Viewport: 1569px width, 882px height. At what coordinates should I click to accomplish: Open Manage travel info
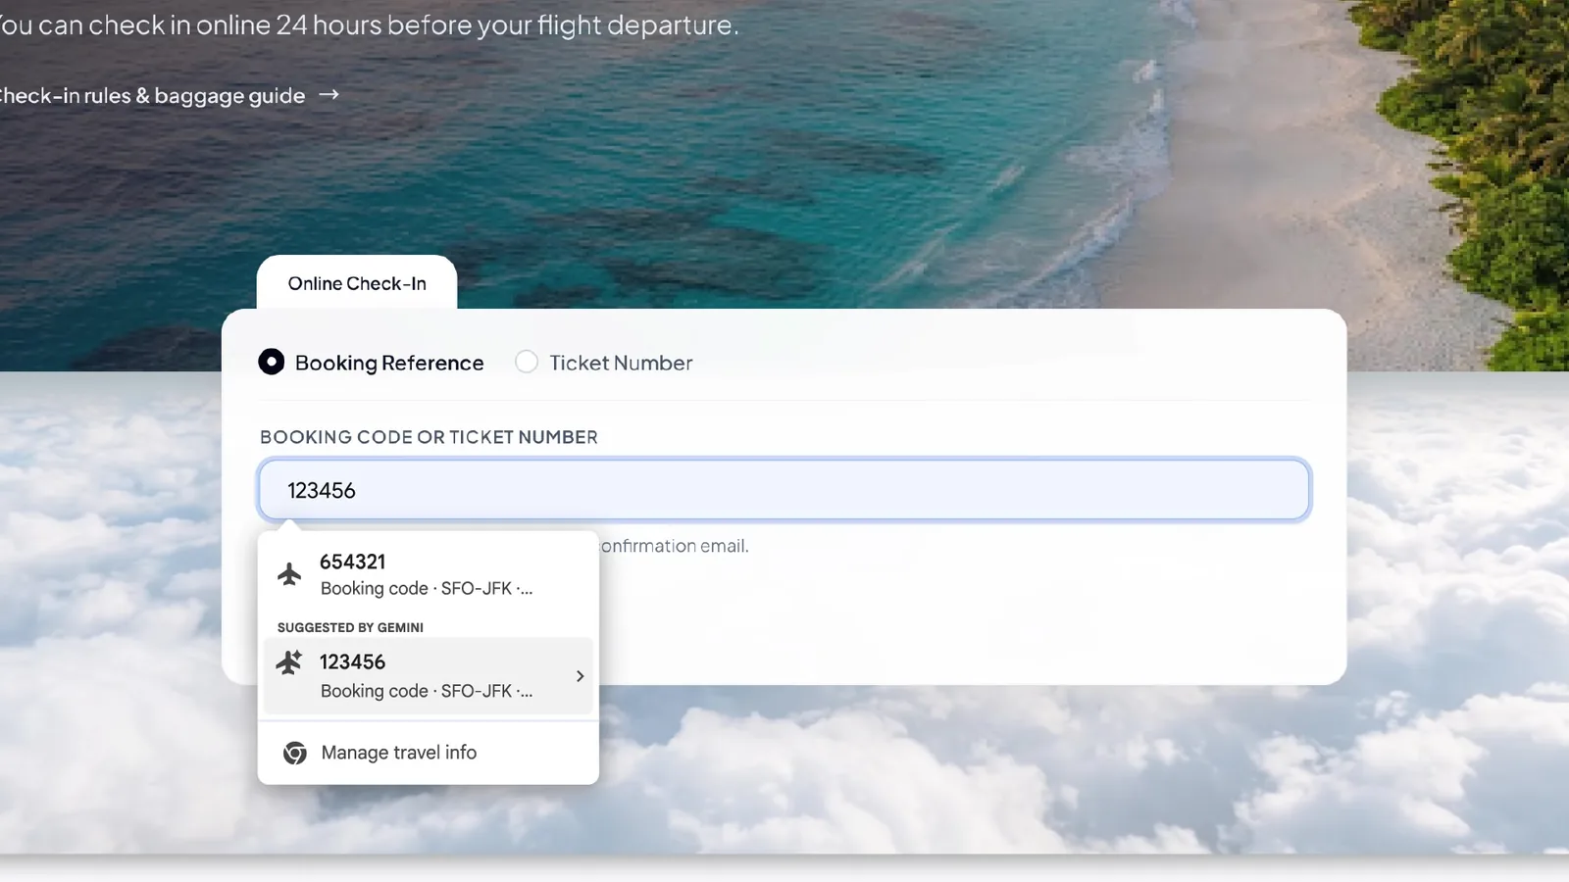[429, 753]
